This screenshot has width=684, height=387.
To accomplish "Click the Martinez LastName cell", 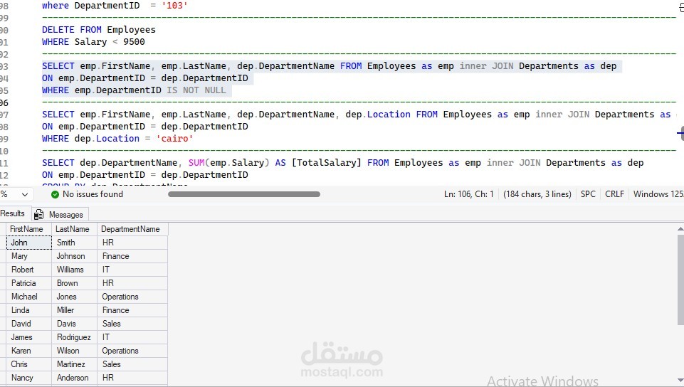I will [74, 364].
